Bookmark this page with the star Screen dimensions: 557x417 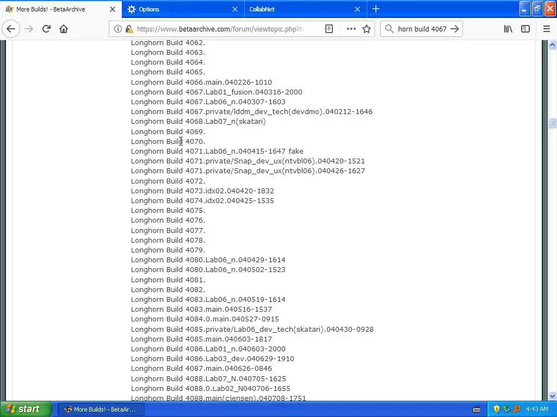[367, 29]
